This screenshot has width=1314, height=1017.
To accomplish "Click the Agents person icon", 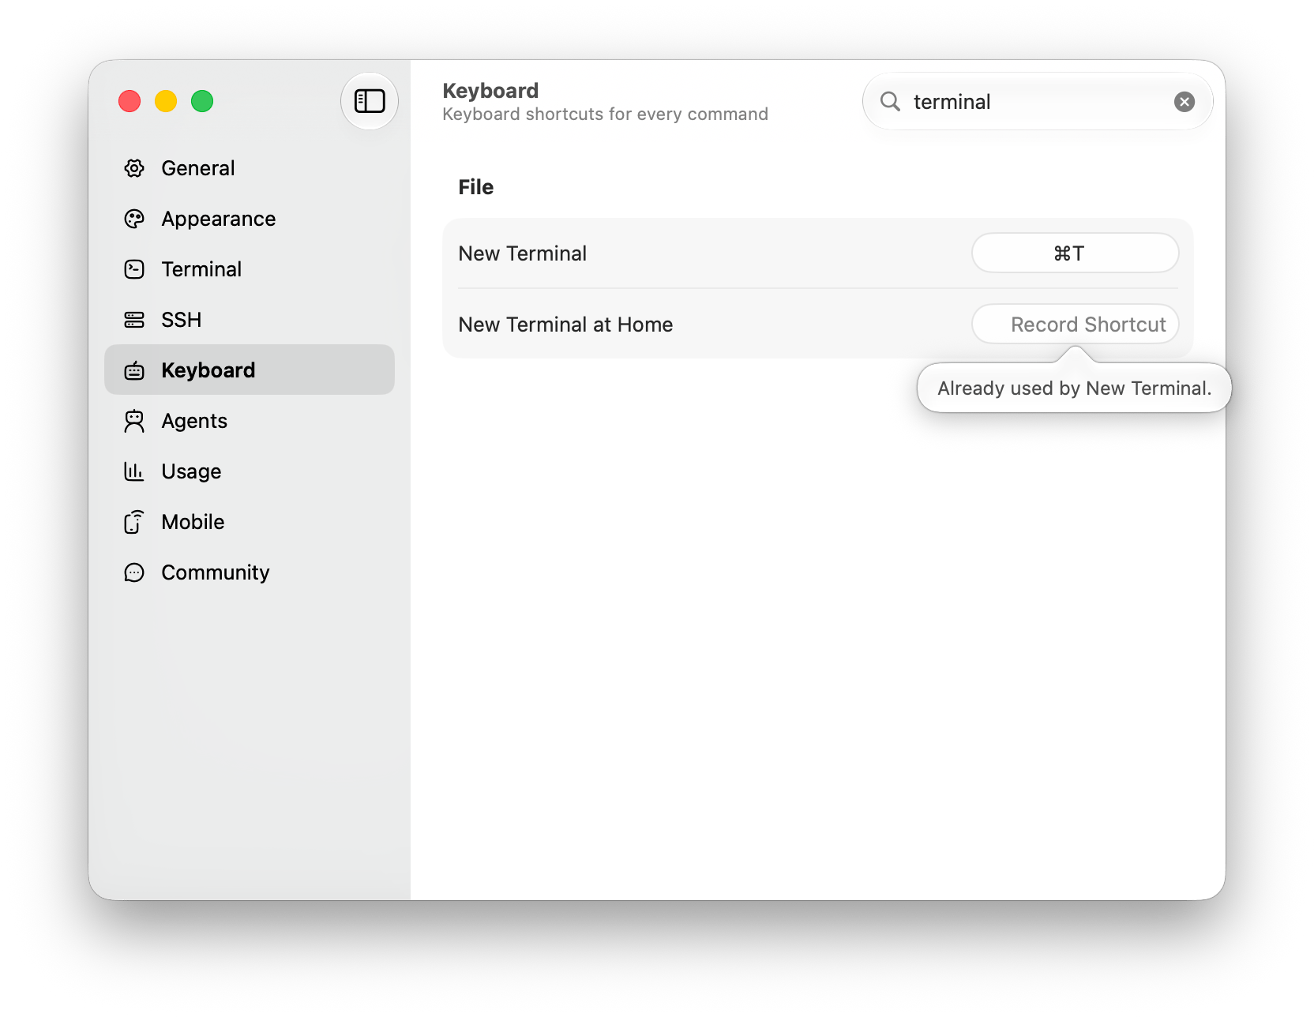I will click(134, 421).
